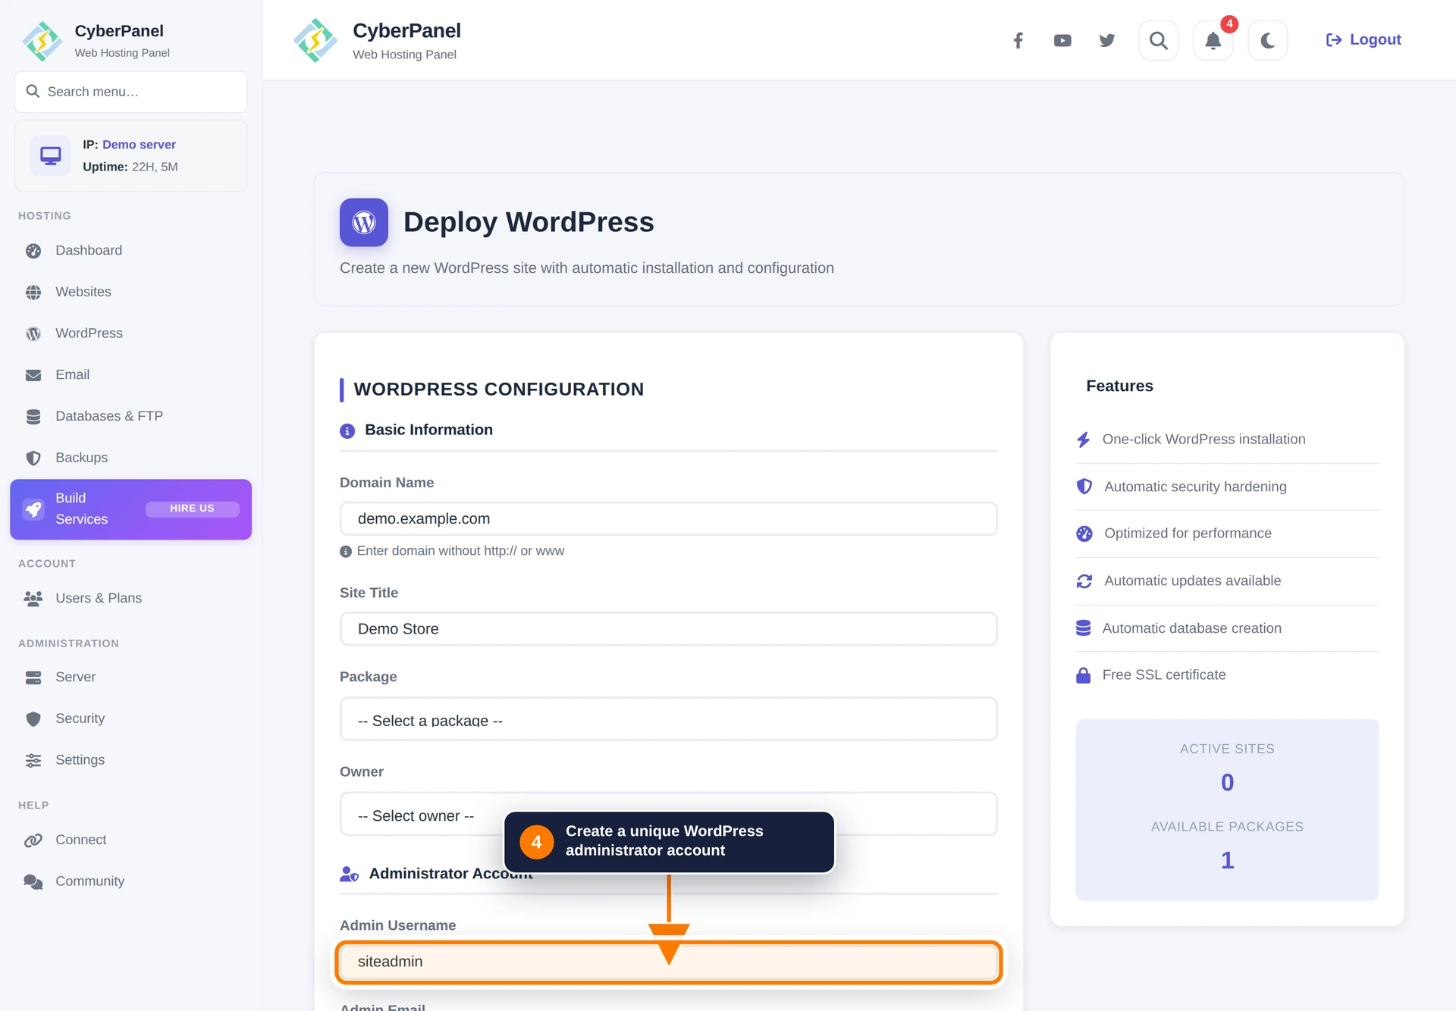Open Connect in Help section

coord(130,840)
